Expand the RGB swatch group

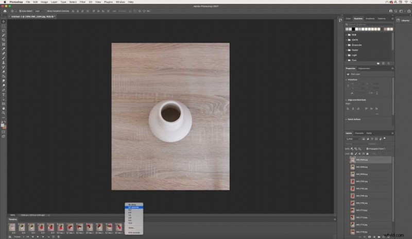click(346, 35)
